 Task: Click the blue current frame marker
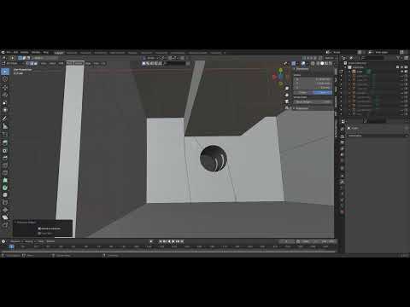pyautogui.click(x=11, y=246)
